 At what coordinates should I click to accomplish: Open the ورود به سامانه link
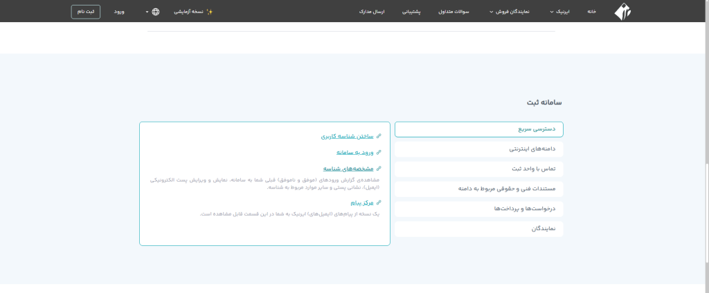[355, 153]
